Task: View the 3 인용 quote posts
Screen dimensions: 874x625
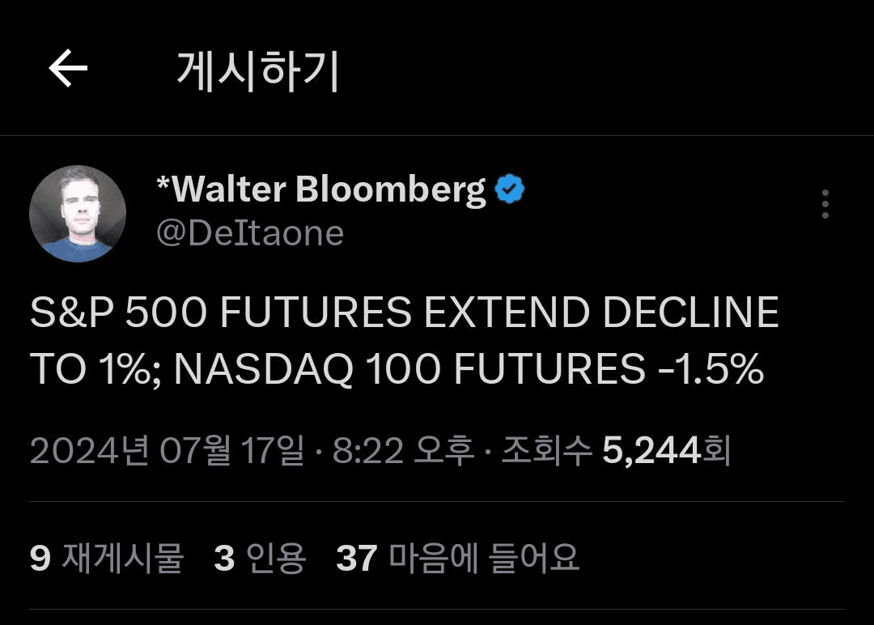Action: (x=260, y=558)
